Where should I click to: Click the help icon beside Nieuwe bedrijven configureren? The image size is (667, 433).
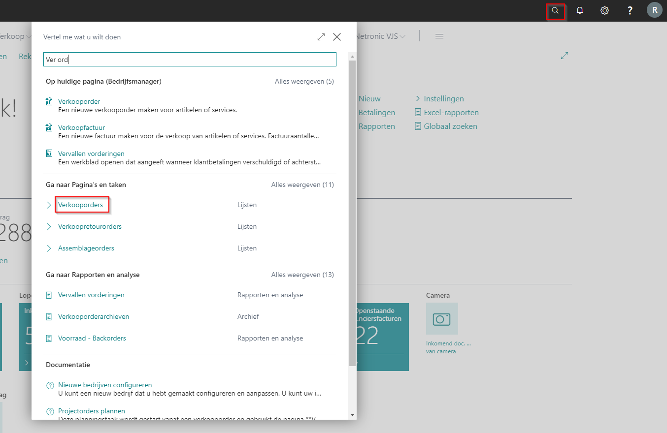pos(50,385)
